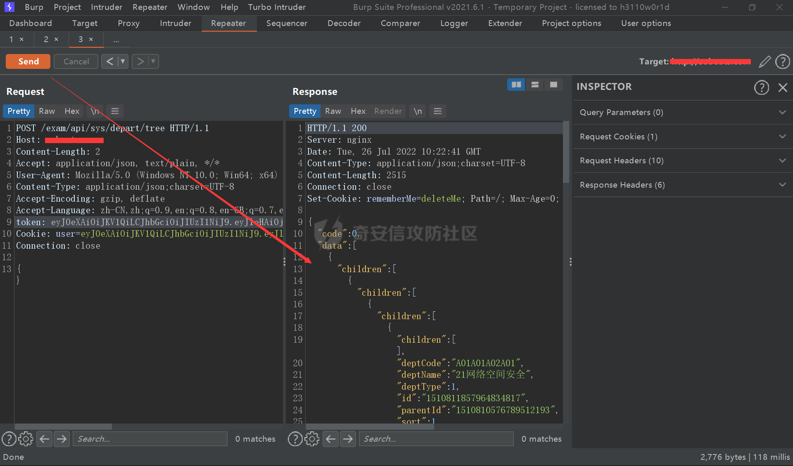Click the request horizontal scrollbar
793x466 pixels.
(x=63, y=426)
